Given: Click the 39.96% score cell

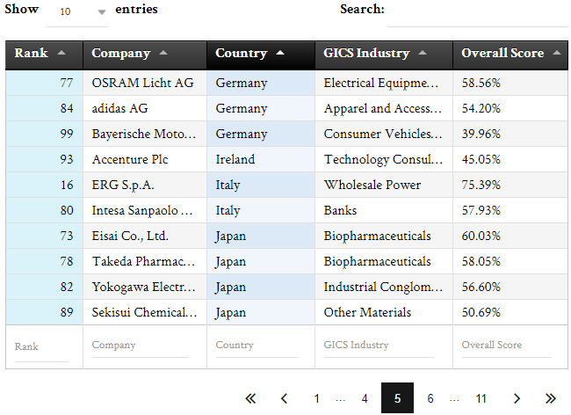Looking at the screenshot, I should [510, 134].
